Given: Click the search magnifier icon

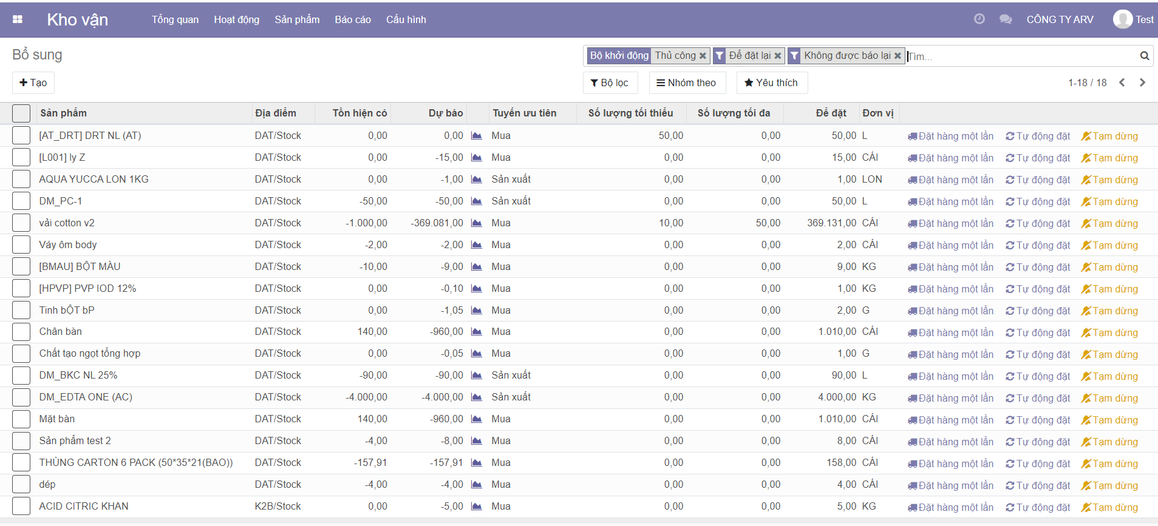Looking at the screenshot, I should click(1144, 56).
